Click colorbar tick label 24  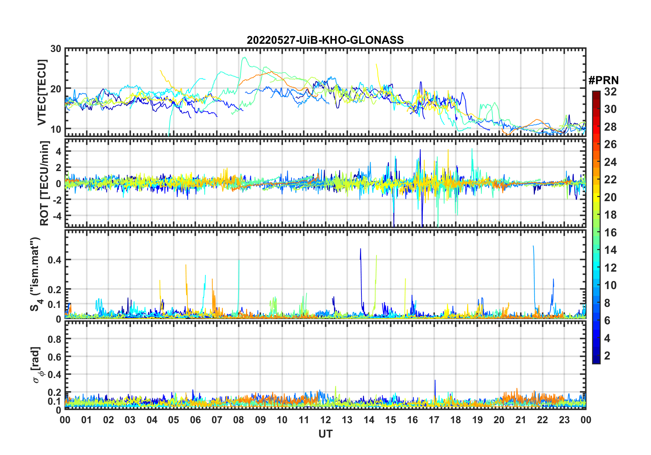pyautogui.click(x=610, y=162)
